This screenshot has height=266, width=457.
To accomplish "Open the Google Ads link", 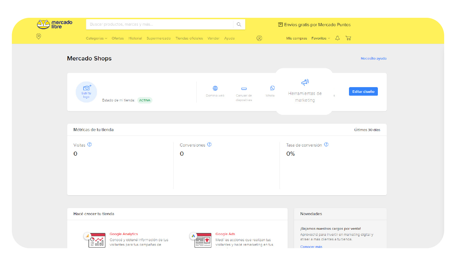I will (225, 234).
